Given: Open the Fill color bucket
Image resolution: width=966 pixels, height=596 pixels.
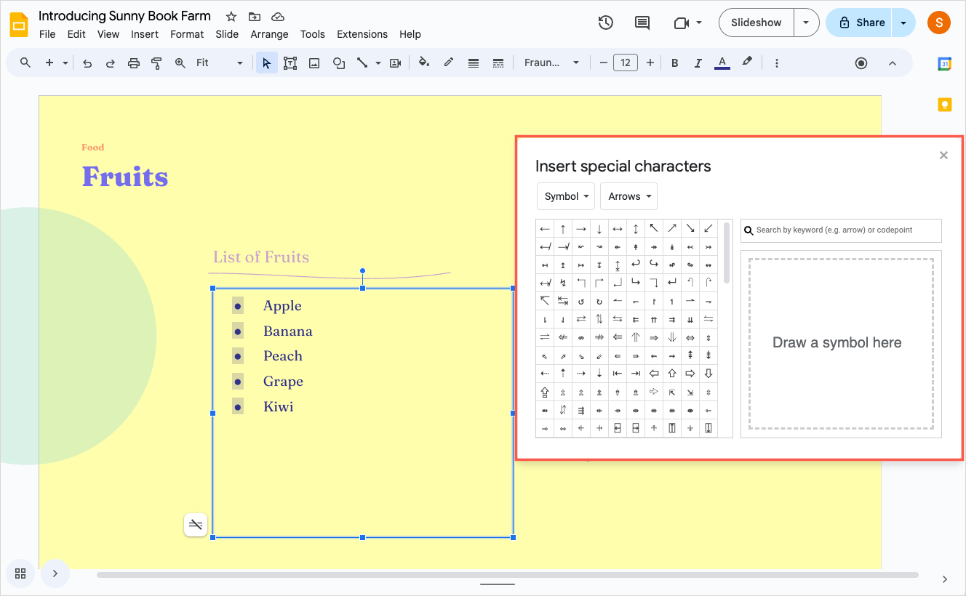Looking at the screenshot, I should [x=424, y=63].
